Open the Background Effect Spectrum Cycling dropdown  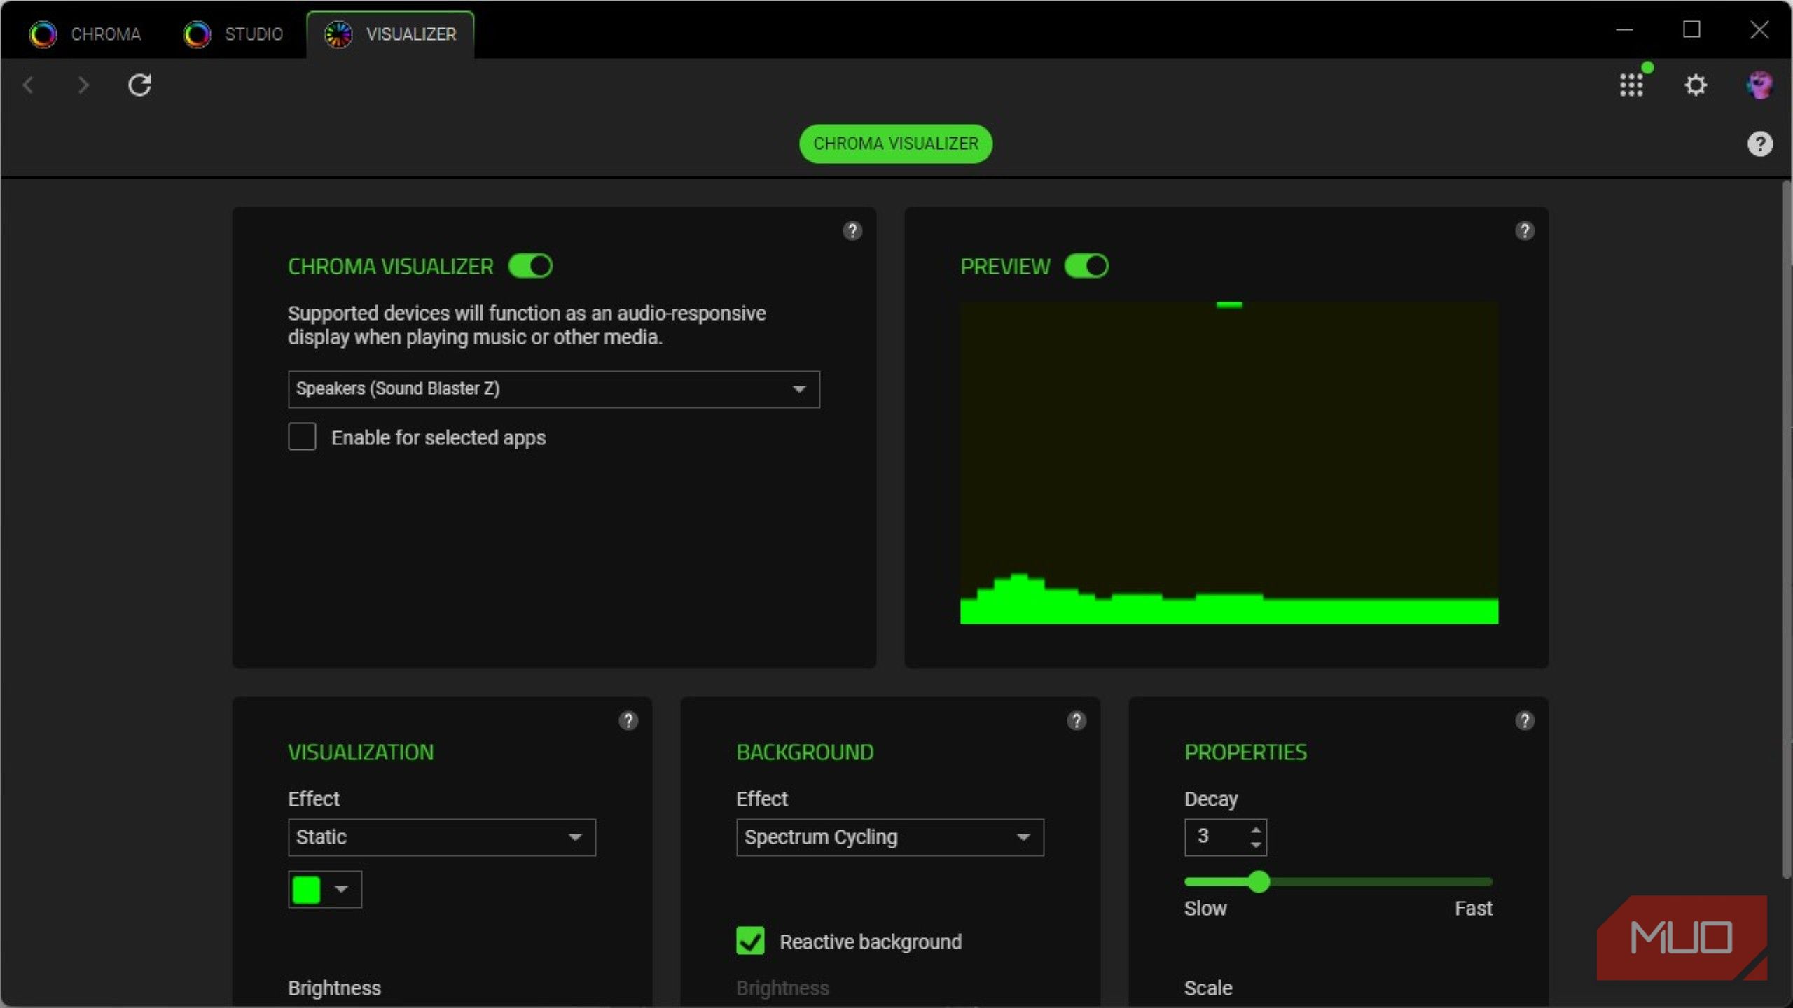coord(889,837)
